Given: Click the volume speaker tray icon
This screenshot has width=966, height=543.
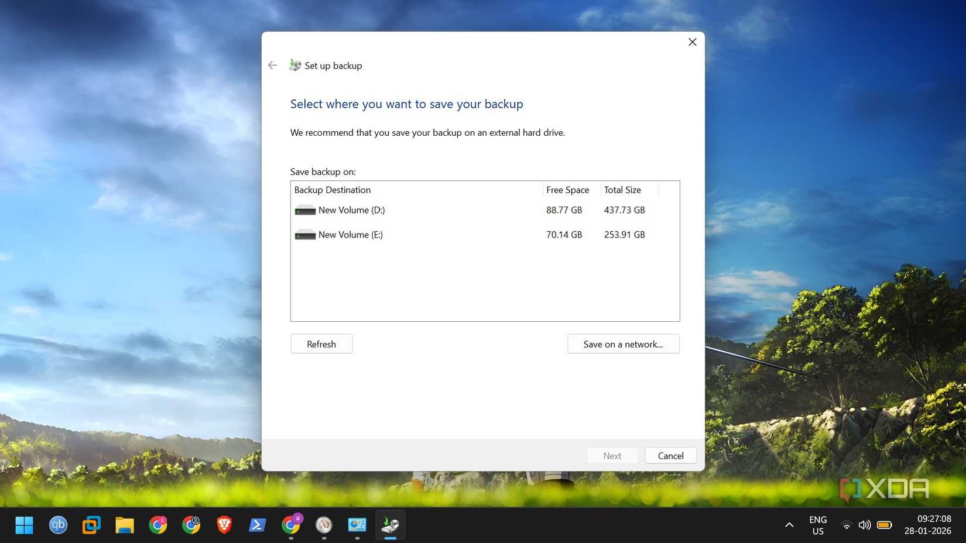Looking at the screenshot, I should (864, 525).
